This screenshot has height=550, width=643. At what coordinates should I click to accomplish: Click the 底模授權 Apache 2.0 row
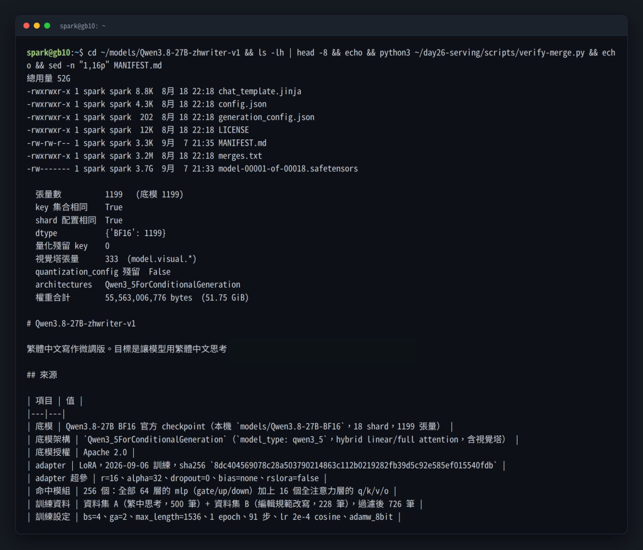81,453
